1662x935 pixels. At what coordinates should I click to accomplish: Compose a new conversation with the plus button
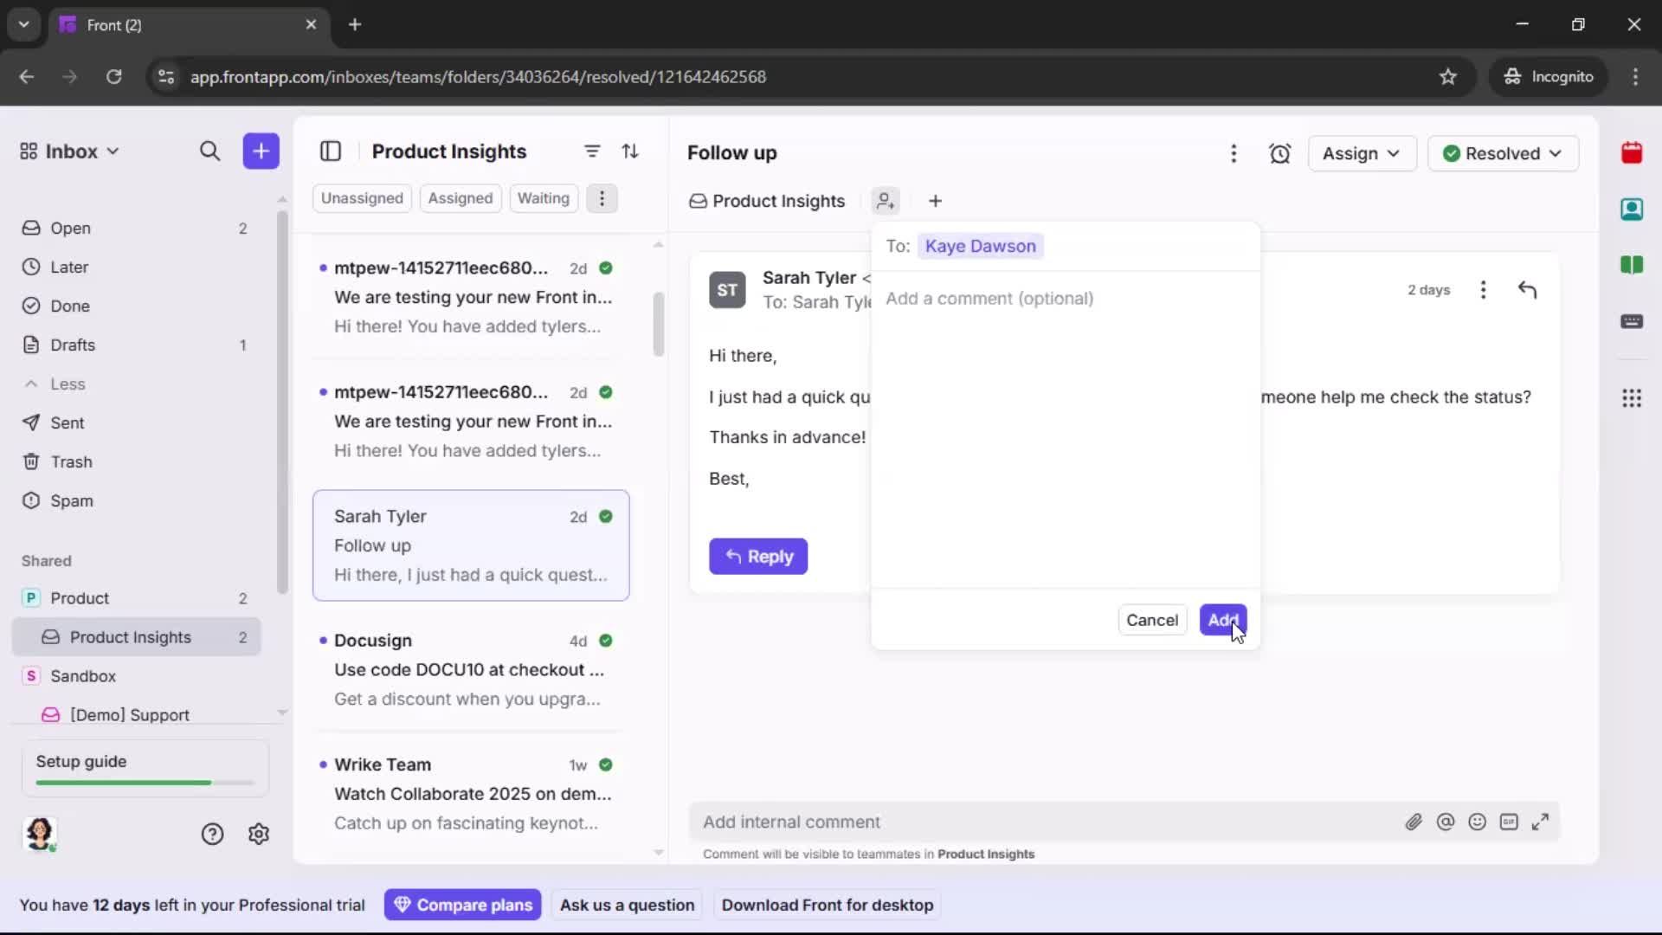pyautogui.click(x=261, y=151)
